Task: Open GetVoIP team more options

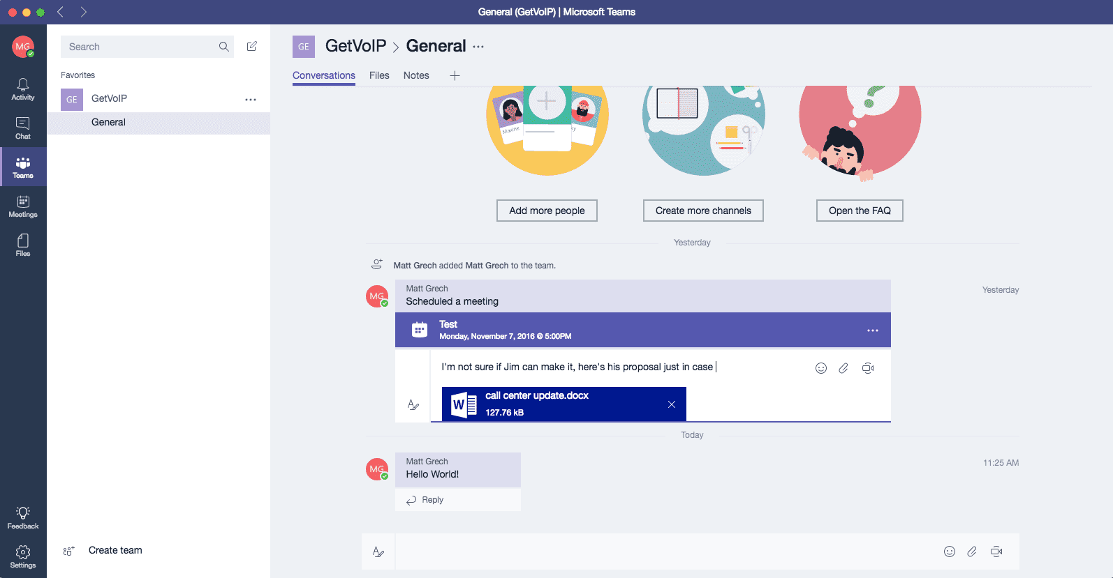Action: 251,100
